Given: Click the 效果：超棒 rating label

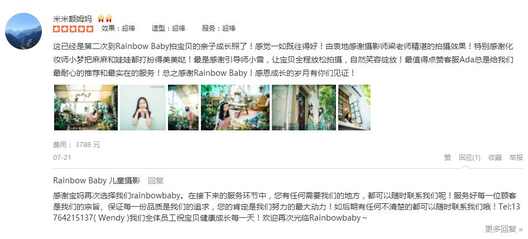Looking at the screenshot, I should coord(118,28).
